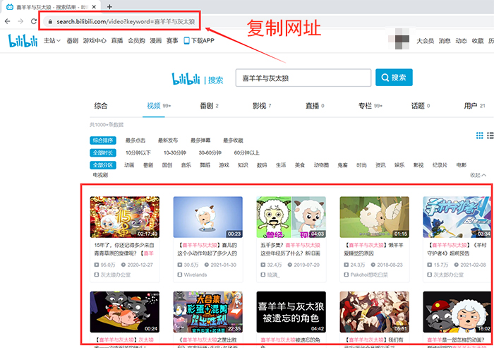This screenshot has height=348, width=494.
Task: Click the browser back arrow
Action: point(8,21)
